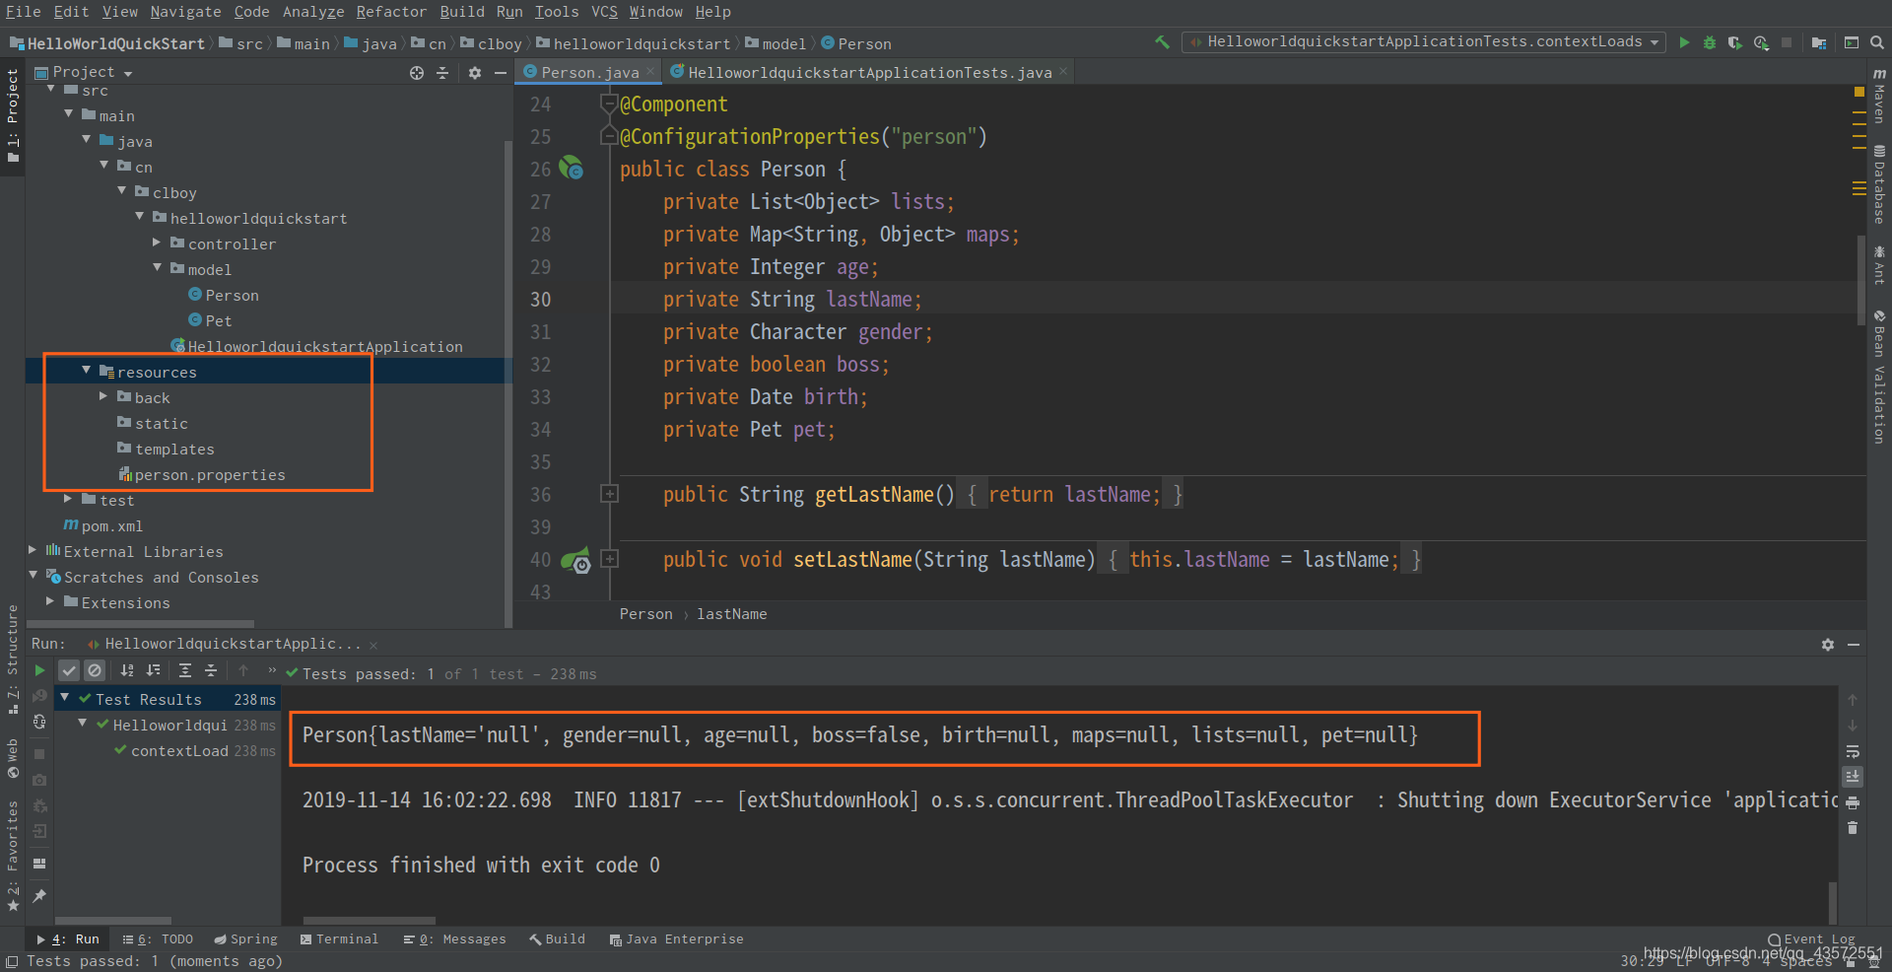Viewport: 1892px width, 972px height.
Task: Click the Toggle auto-test icon
Action: tap(39, 722)
